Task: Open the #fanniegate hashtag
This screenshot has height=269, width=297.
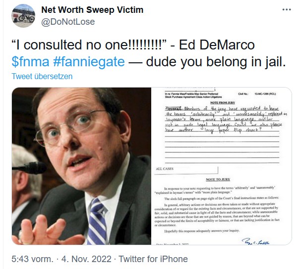Action: point(89,62)
